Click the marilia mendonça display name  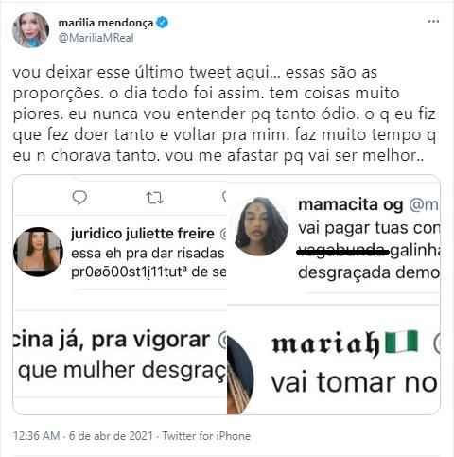[x=106, y=23]
